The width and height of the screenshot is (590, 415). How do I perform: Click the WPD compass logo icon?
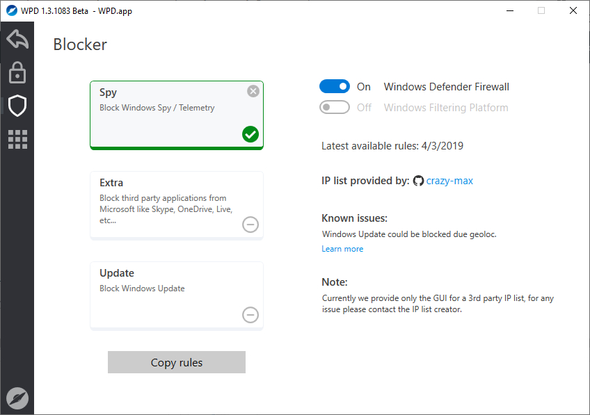pos(17,398)
